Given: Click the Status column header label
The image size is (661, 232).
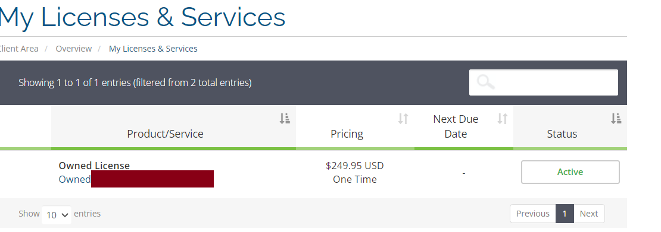Looking at the screenshot, I should [x=562, y=134].
